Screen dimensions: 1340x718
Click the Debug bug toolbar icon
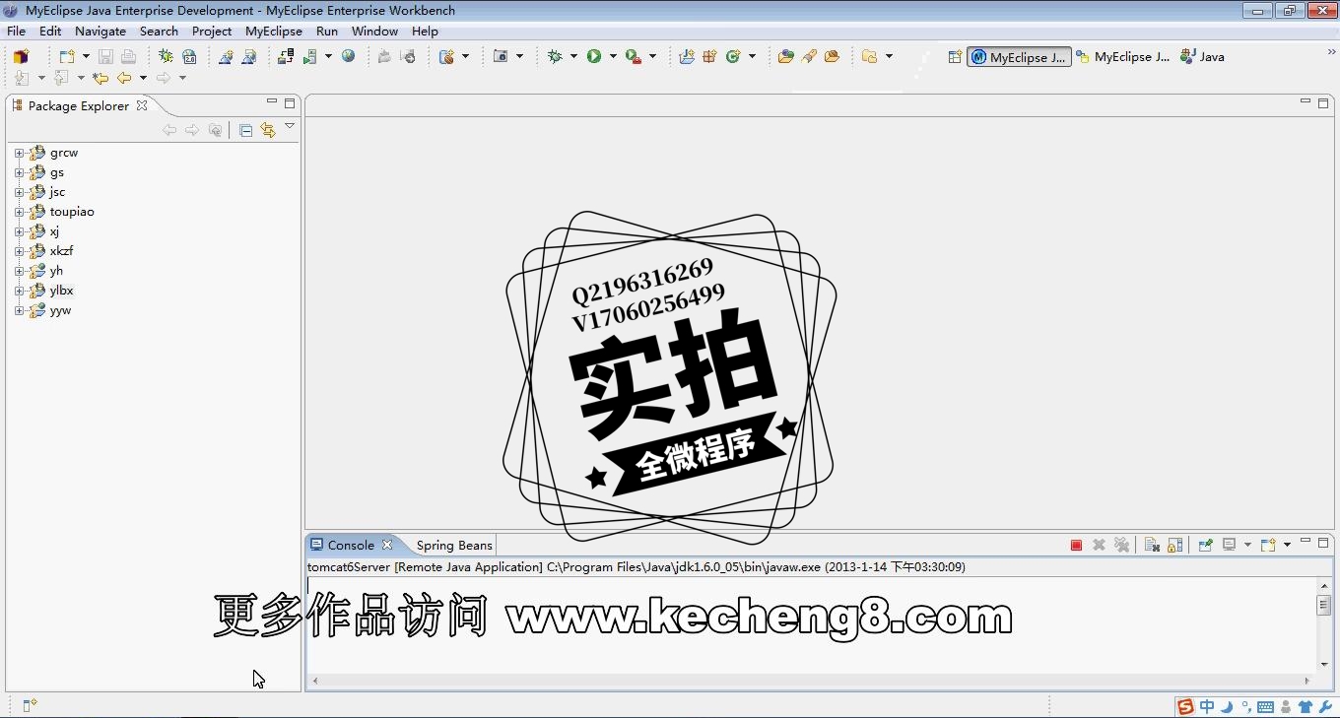point(556,57)
